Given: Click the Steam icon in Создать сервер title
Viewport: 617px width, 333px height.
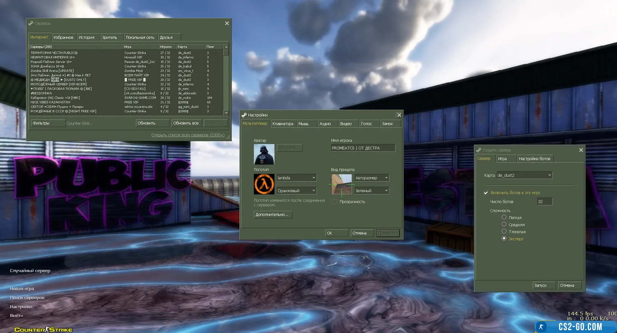Looking at the screenshot, I should pyautogui.click(x=479, y=150).
